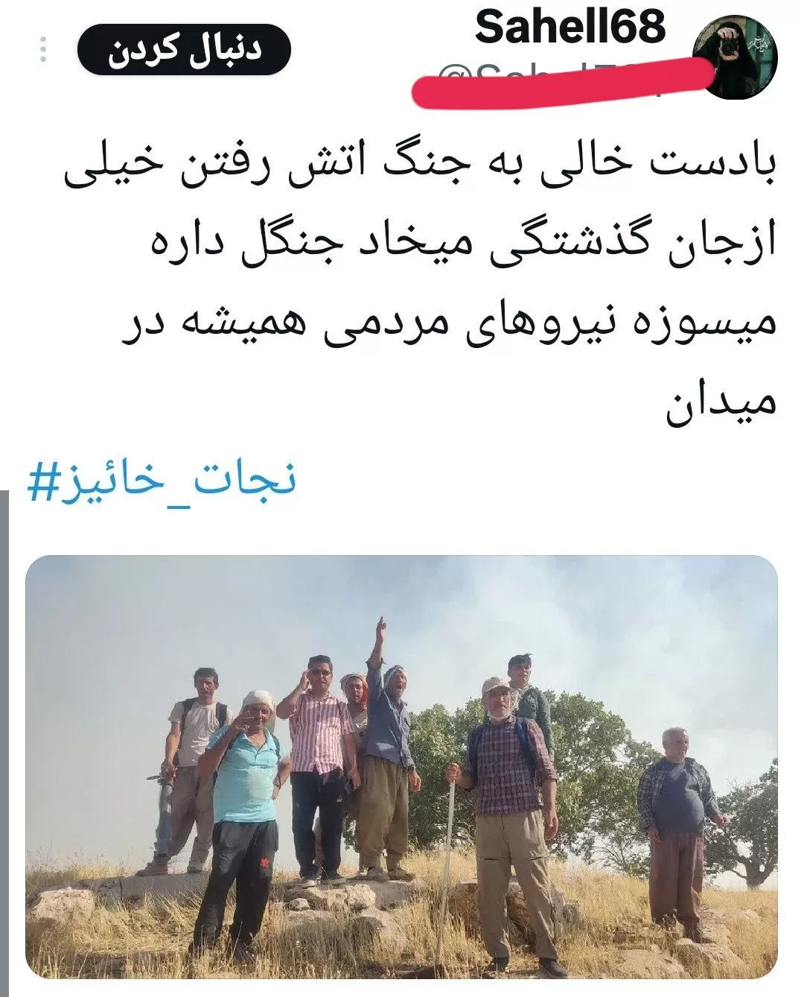This screenshot has height=997, width=804.
Task: Click the Sahell68 display name
Action: [x=569, y=27]
